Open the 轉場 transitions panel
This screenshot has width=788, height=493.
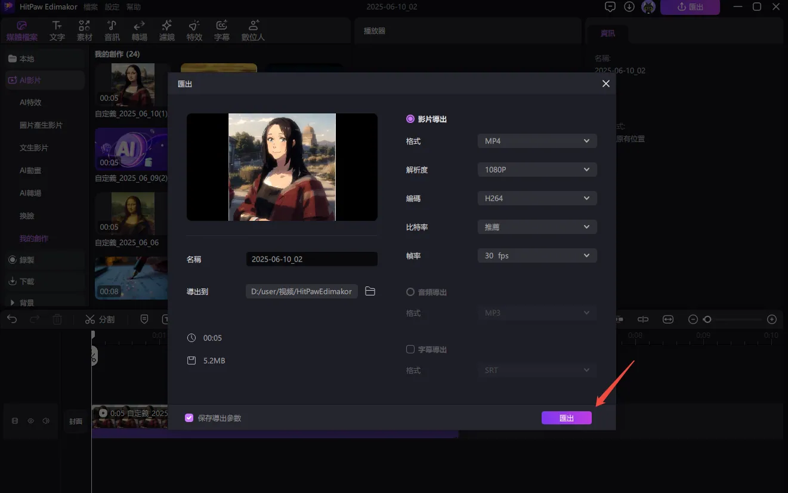(140, 31)
